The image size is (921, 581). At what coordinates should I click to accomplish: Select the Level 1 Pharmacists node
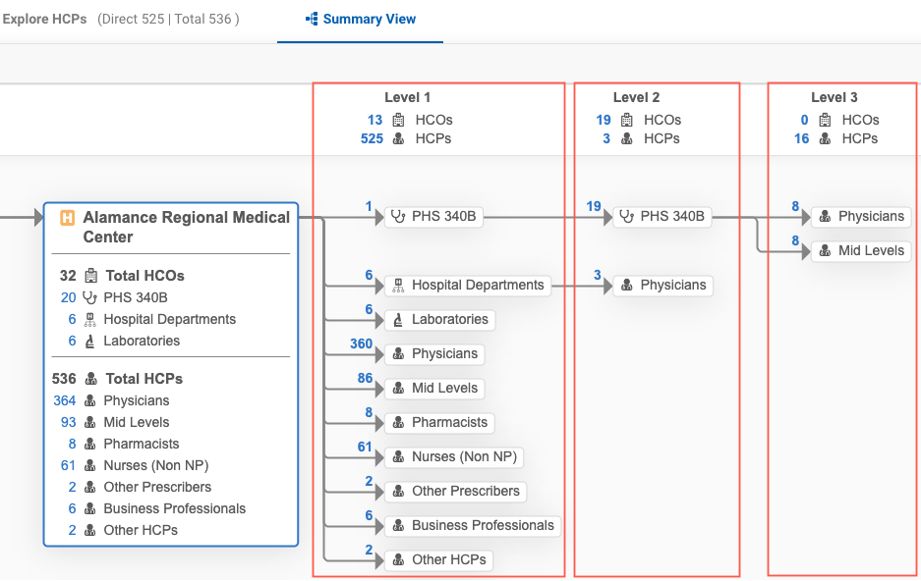tap(438, 423)
